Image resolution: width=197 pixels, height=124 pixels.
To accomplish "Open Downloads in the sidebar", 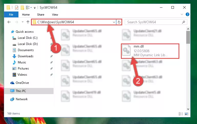I will coord(26,56).
